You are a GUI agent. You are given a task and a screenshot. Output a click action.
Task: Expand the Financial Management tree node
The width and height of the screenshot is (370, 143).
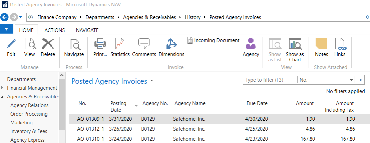3,88
